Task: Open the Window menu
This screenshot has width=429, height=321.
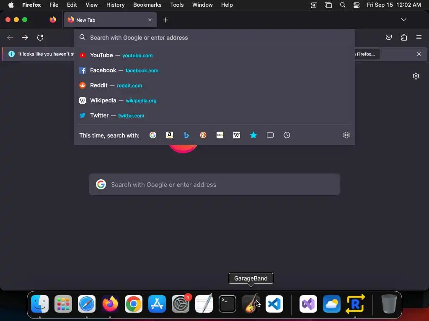Action: coord(202,5)
